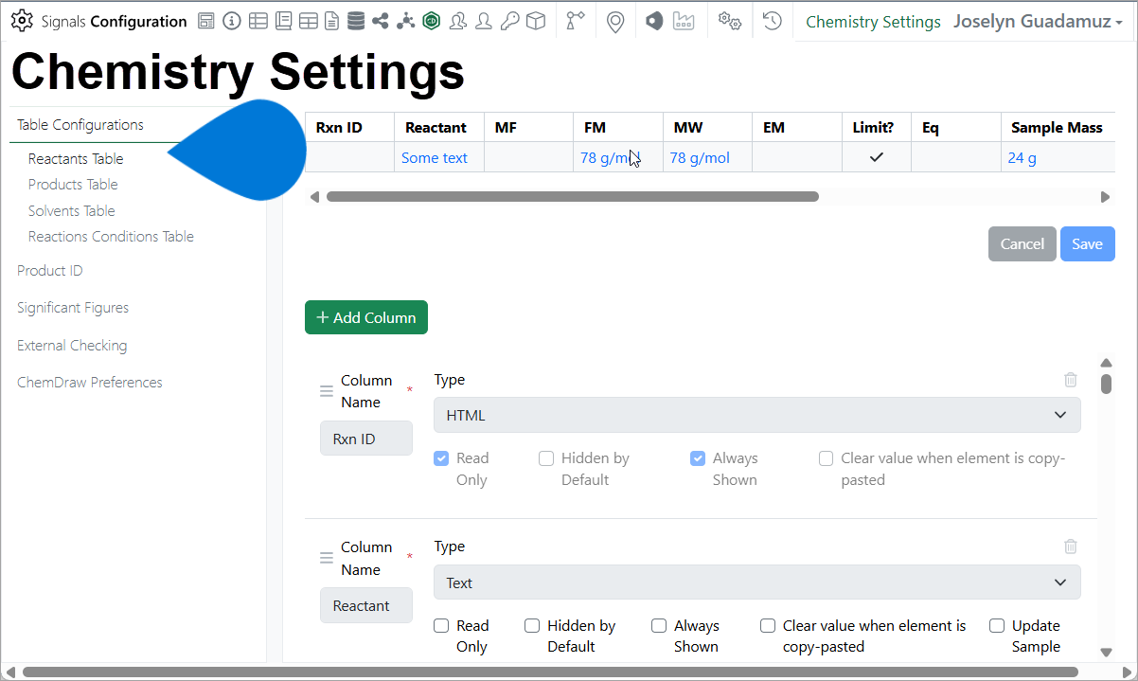This screenshot has width=1138, height=681.
Task: Click the double gears settings icon
Action: (x=729, y=21)
